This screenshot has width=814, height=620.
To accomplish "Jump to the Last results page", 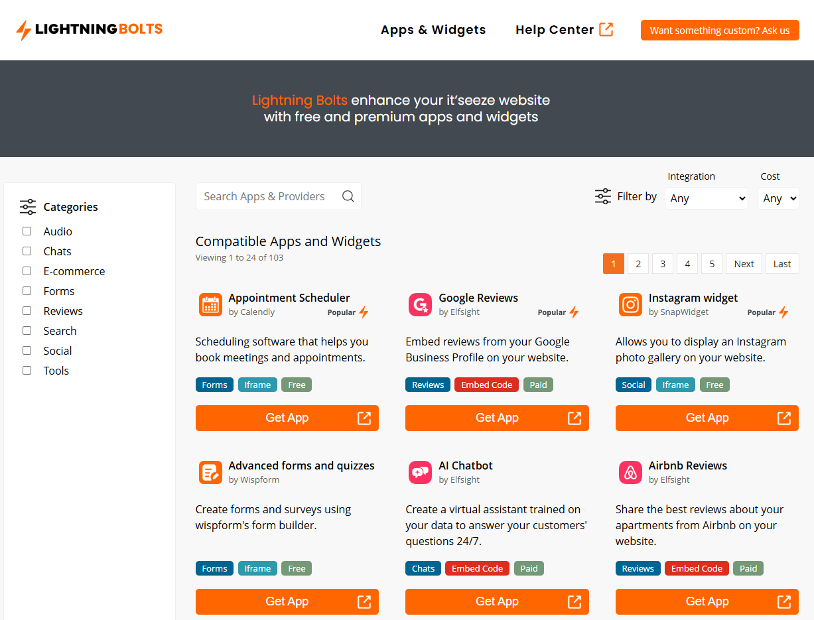I will (781, 264).
